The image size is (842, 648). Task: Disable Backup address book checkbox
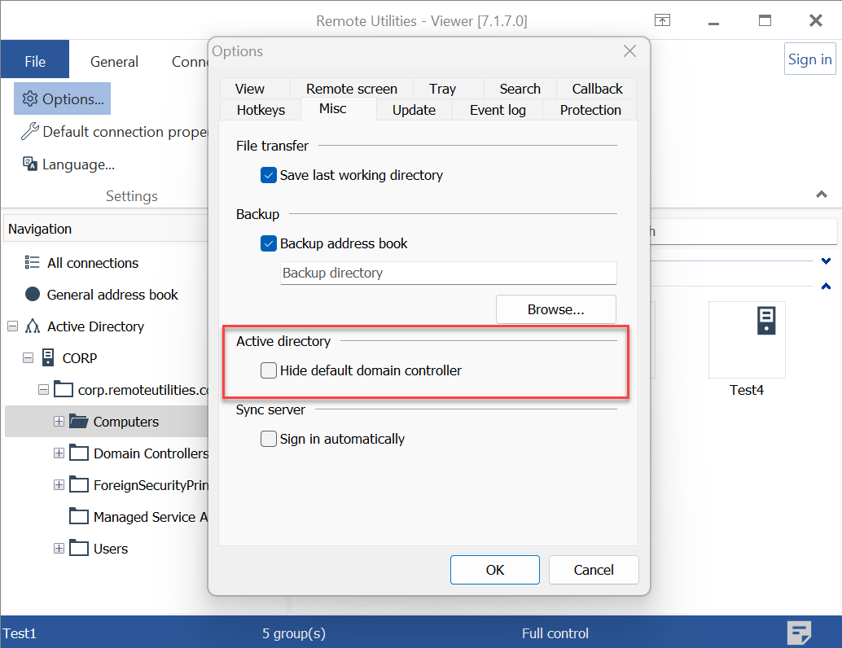click(x=269, y=243)
